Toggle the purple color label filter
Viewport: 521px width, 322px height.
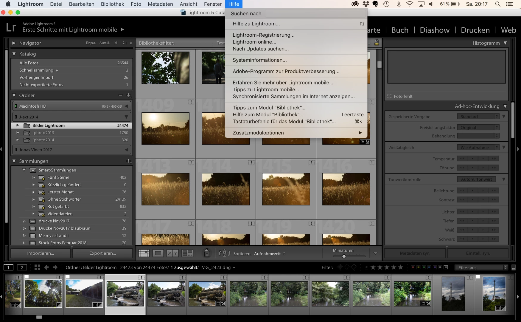[x=435, y=267]
